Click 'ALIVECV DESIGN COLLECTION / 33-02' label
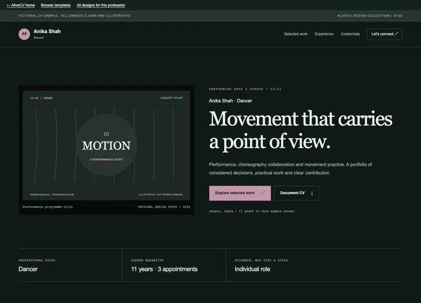Screen dimensions: 421x303 tap(369, 16)
